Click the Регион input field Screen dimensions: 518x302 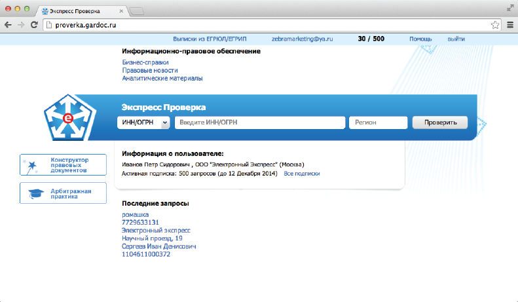(x=379, y=123)
